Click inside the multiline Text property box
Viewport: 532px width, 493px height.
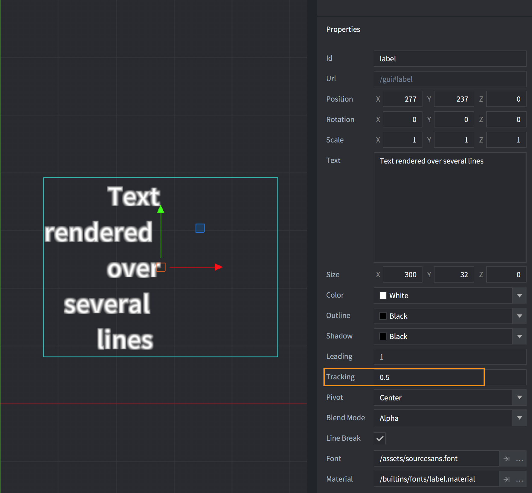click(x=450, y=207)
